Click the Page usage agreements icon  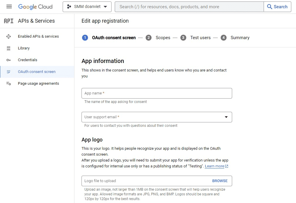point(9,84)
